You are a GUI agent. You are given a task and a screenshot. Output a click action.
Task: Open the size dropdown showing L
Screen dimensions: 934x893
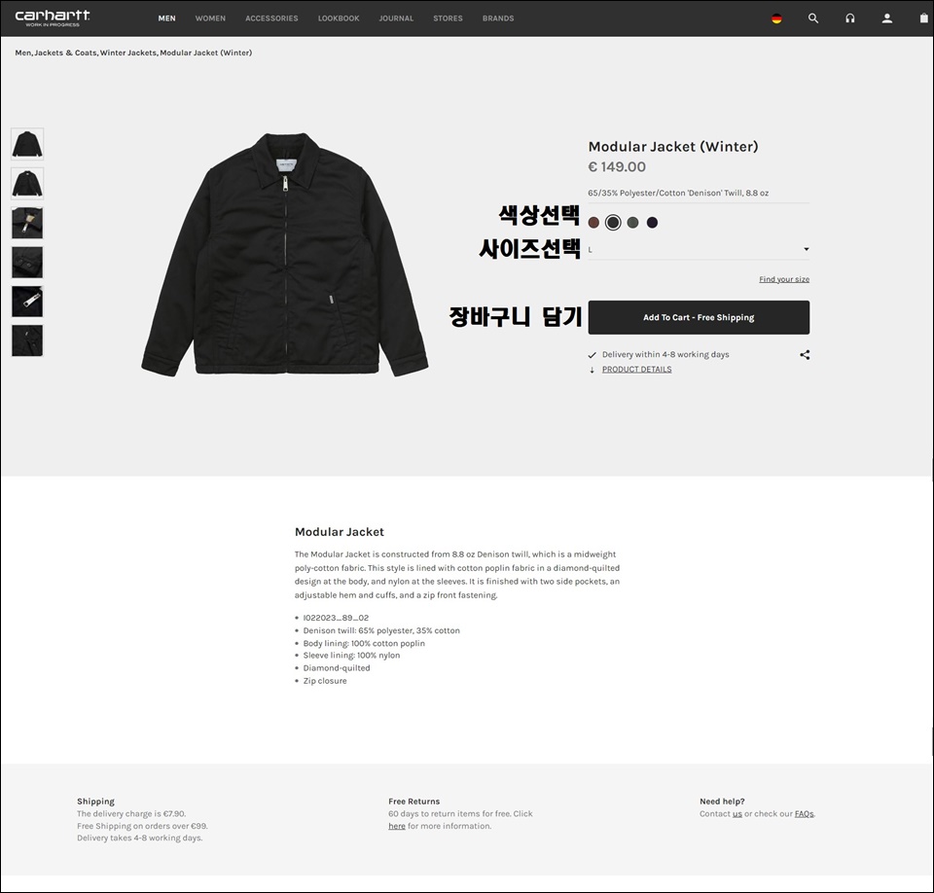(x=699, y=250)
